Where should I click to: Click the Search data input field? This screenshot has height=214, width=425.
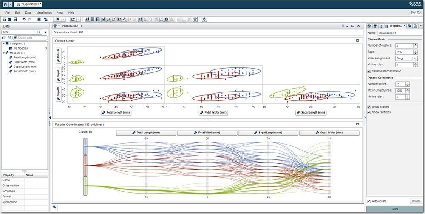pyautogui.click(x=30, y=38)
